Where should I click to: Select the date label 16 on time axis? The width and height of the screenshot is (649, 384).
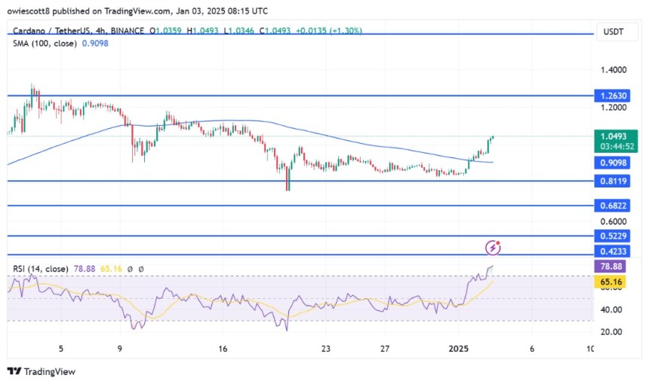223,349
